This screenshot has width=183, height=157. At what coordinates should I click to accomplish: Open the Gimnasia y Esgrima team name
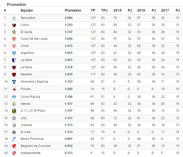34,82
